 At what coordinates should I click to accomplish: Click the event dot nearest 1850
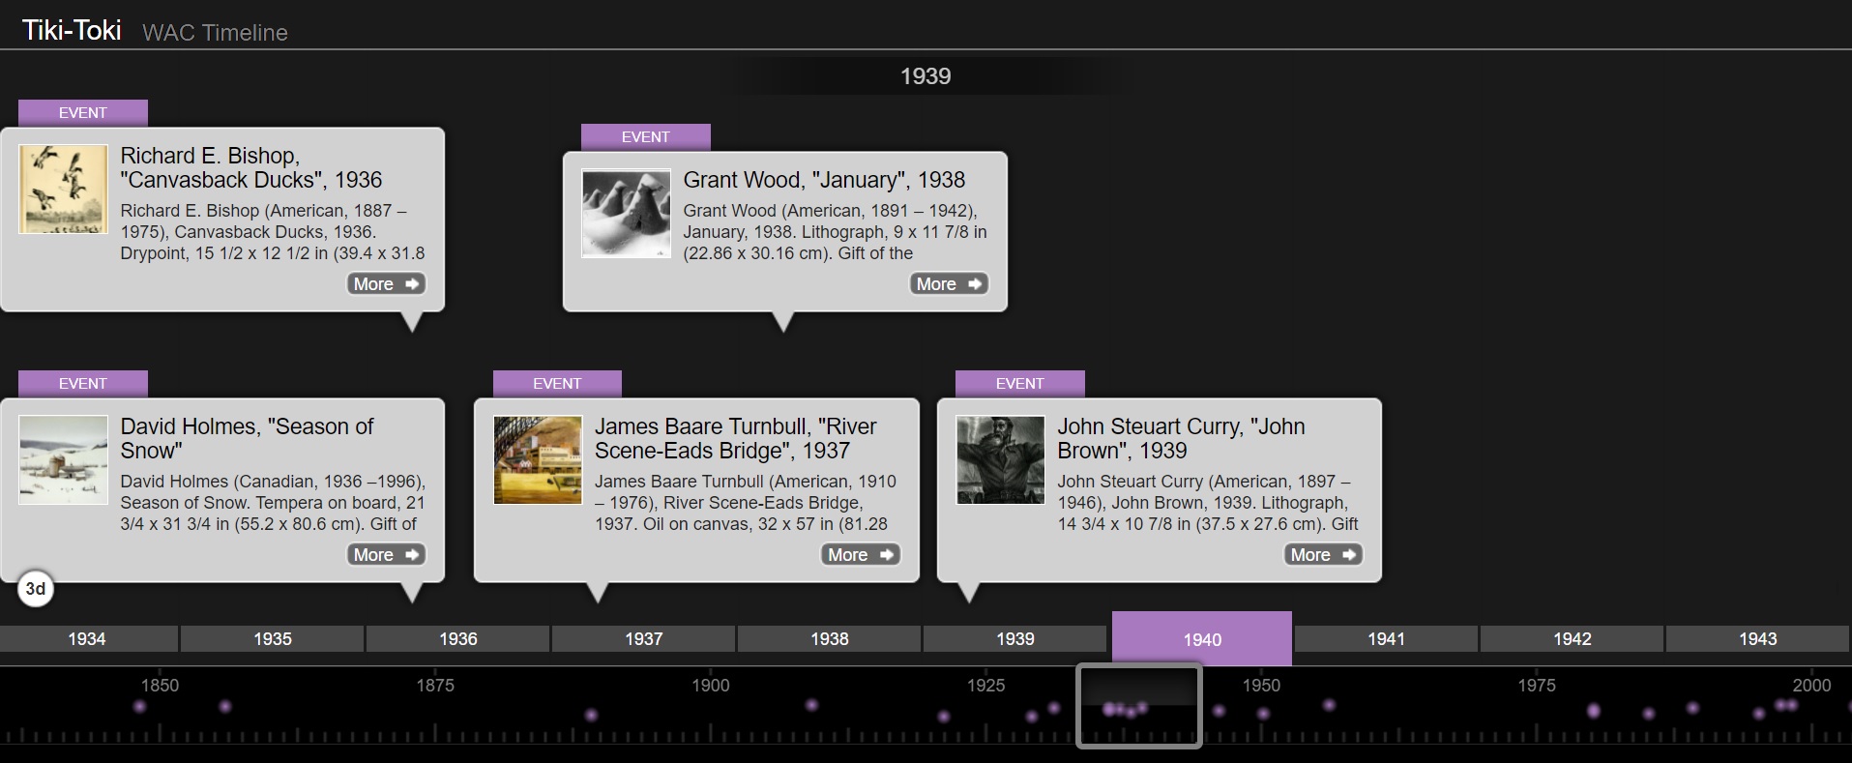click(x=140, y=707)
